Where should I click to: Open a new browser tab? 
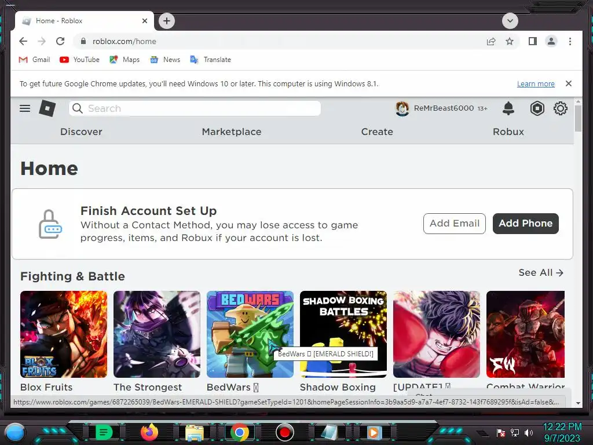pyautogui.click(x=167, y=21)
